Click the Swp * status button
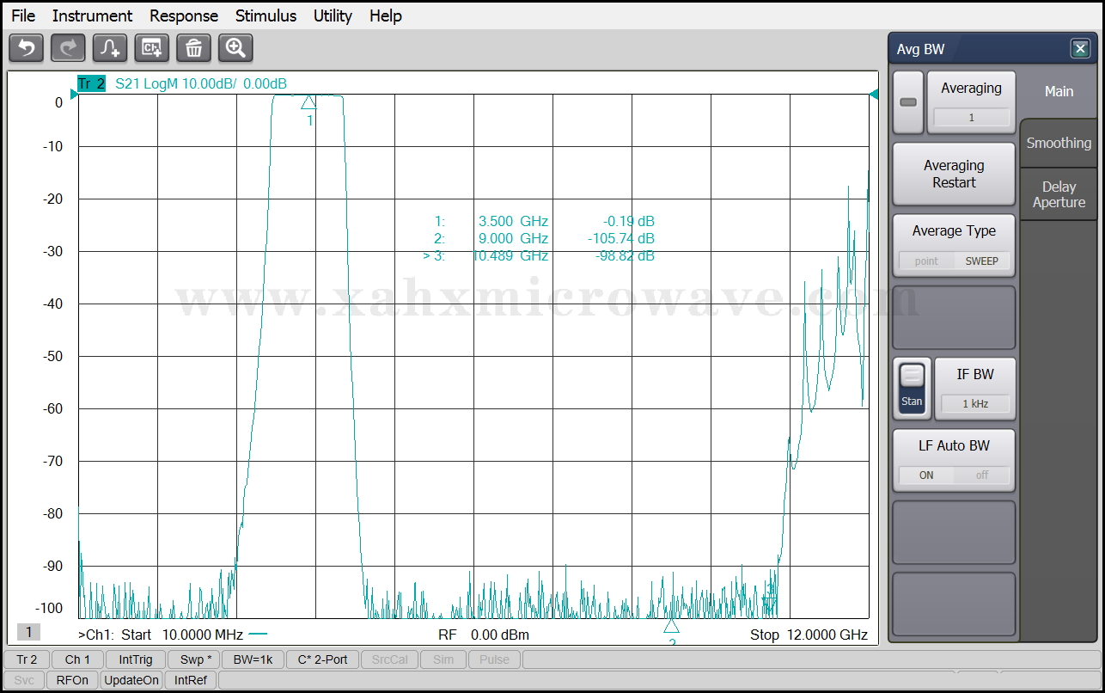The width and height of the screenshot is (1105, 693). 195,659
